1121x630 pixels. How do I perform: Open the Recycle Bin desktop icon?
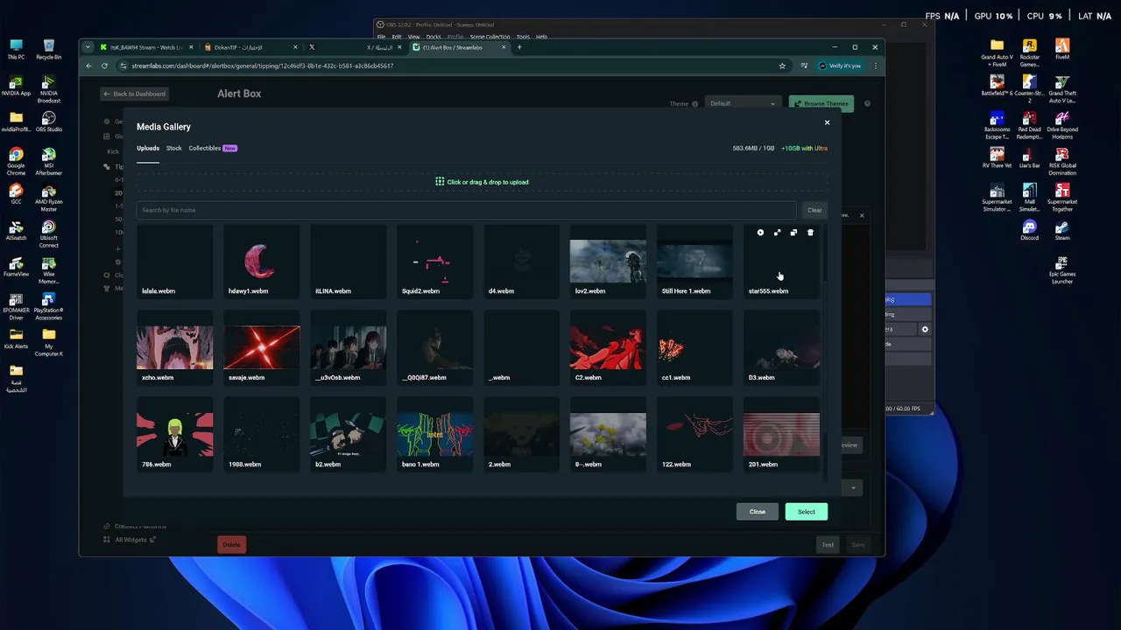[49, 49]
